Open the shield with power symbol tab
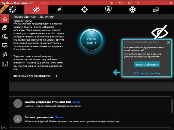The image size is (174, 130). tap(108, 9)
